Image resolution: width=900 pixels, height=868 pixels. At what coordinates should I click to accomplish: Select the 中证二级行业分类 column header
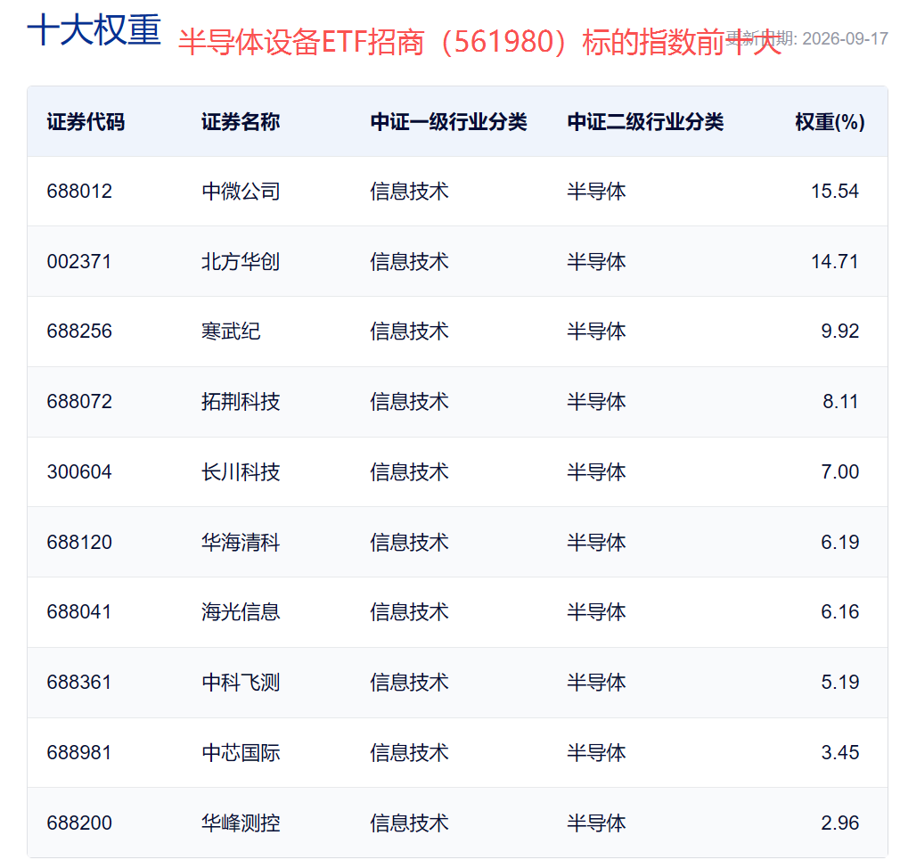645,122
